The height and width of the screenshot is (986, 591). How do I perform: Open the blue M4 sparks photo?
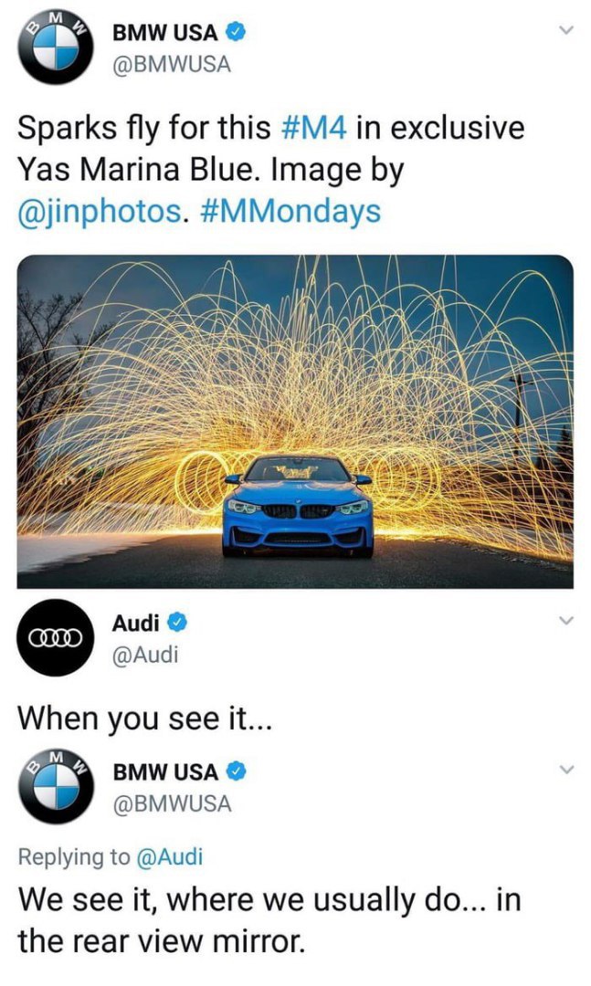[295, 421]
